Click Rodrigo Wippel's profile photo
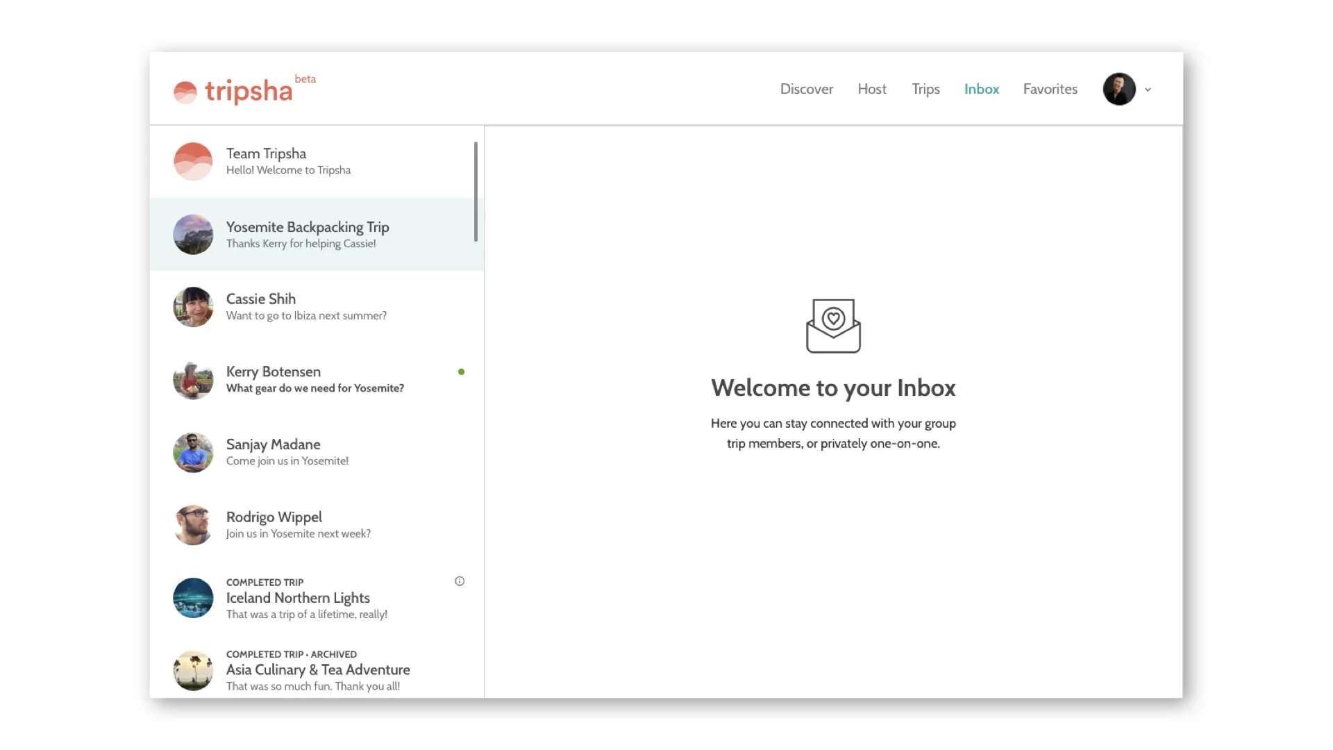The height and width of the screenshot is (750, 1333). click(193, 525)
